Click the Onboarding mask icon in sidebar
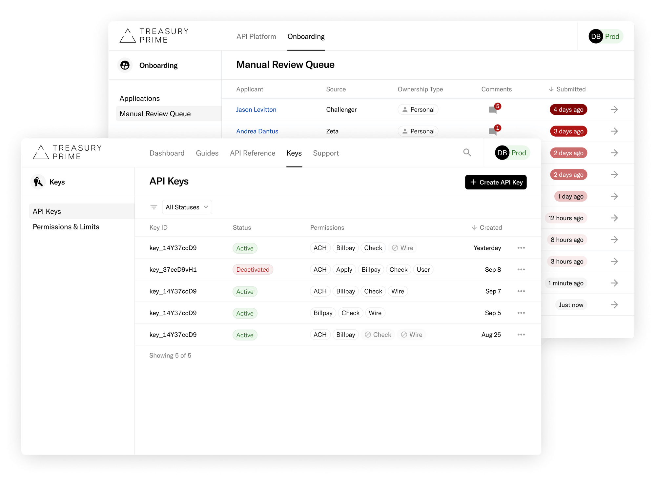656x485 pixels. [125, 65]
